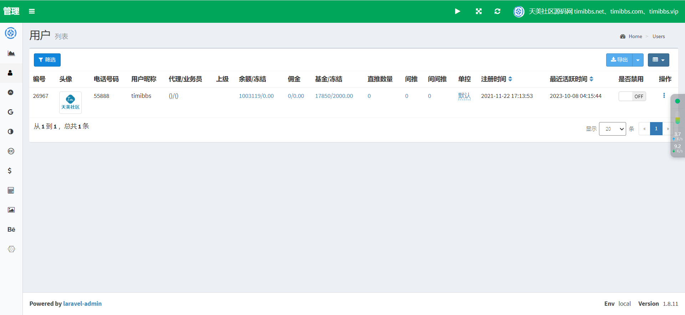This screenshot has width=685, height=315.
Task: Open the column selector grid dropdown
Action: click(659, 60)
